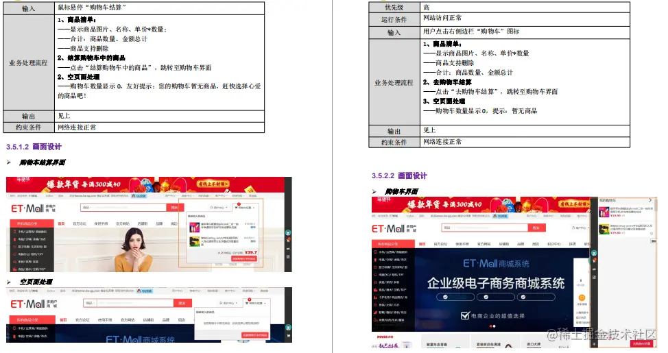Click QQ交谈 badge in 空页面处理 screenshot
The image size is (668, 353).
click(145, 291)
